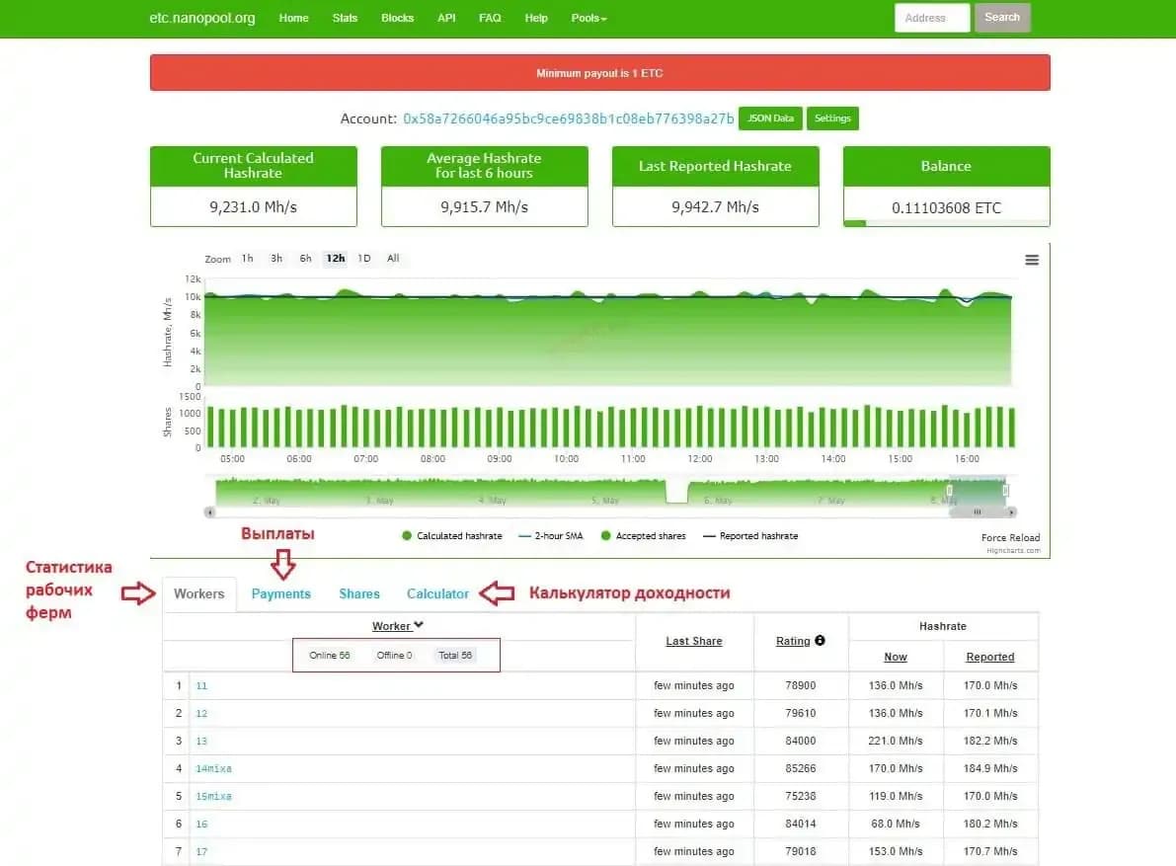Show All time range on chart
This screenshot has height=866, width=1176.
pyautogui.click(x=393, y=258)
